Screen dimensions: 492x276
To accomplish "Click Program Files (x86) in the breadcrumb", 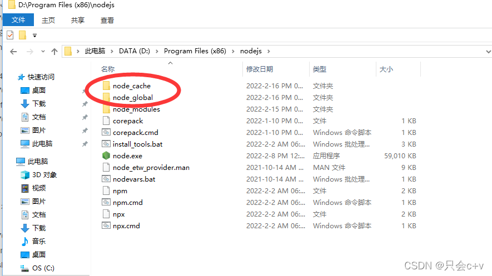I will [195, 51].
